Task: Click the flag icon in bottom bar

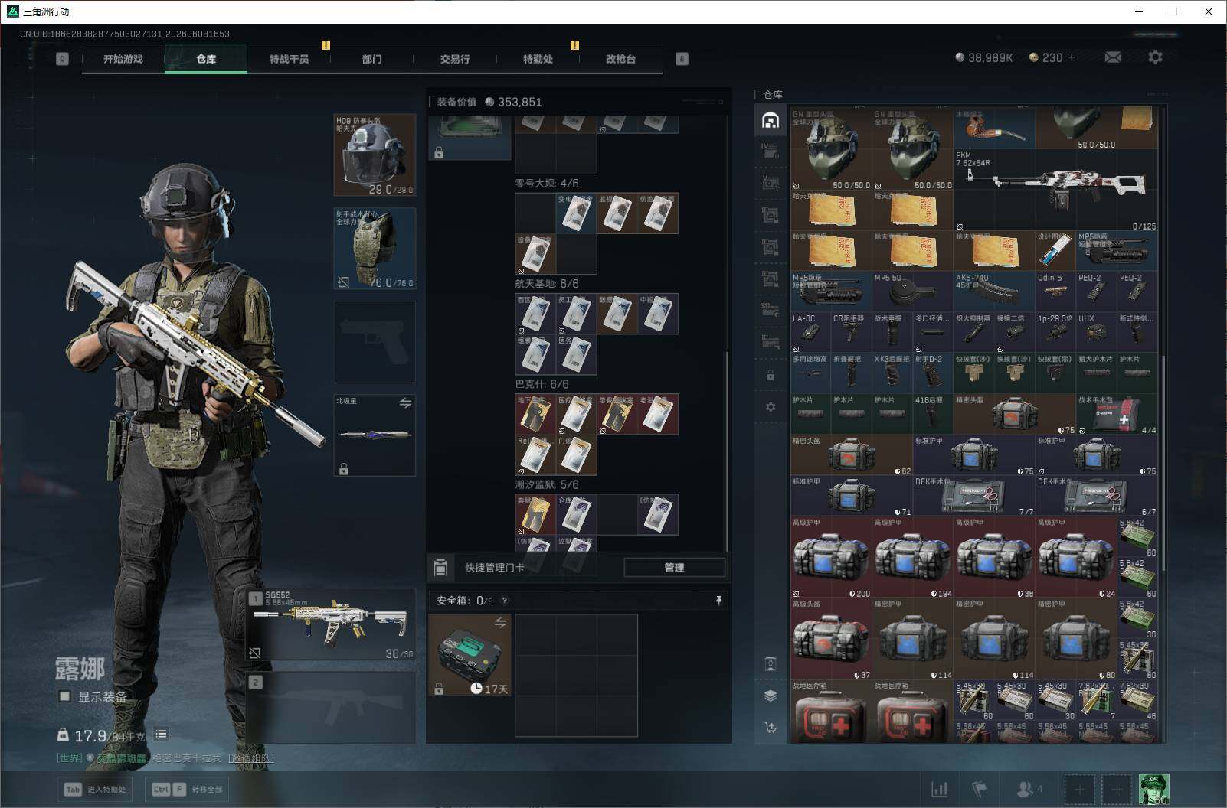Action: [980, 789]
